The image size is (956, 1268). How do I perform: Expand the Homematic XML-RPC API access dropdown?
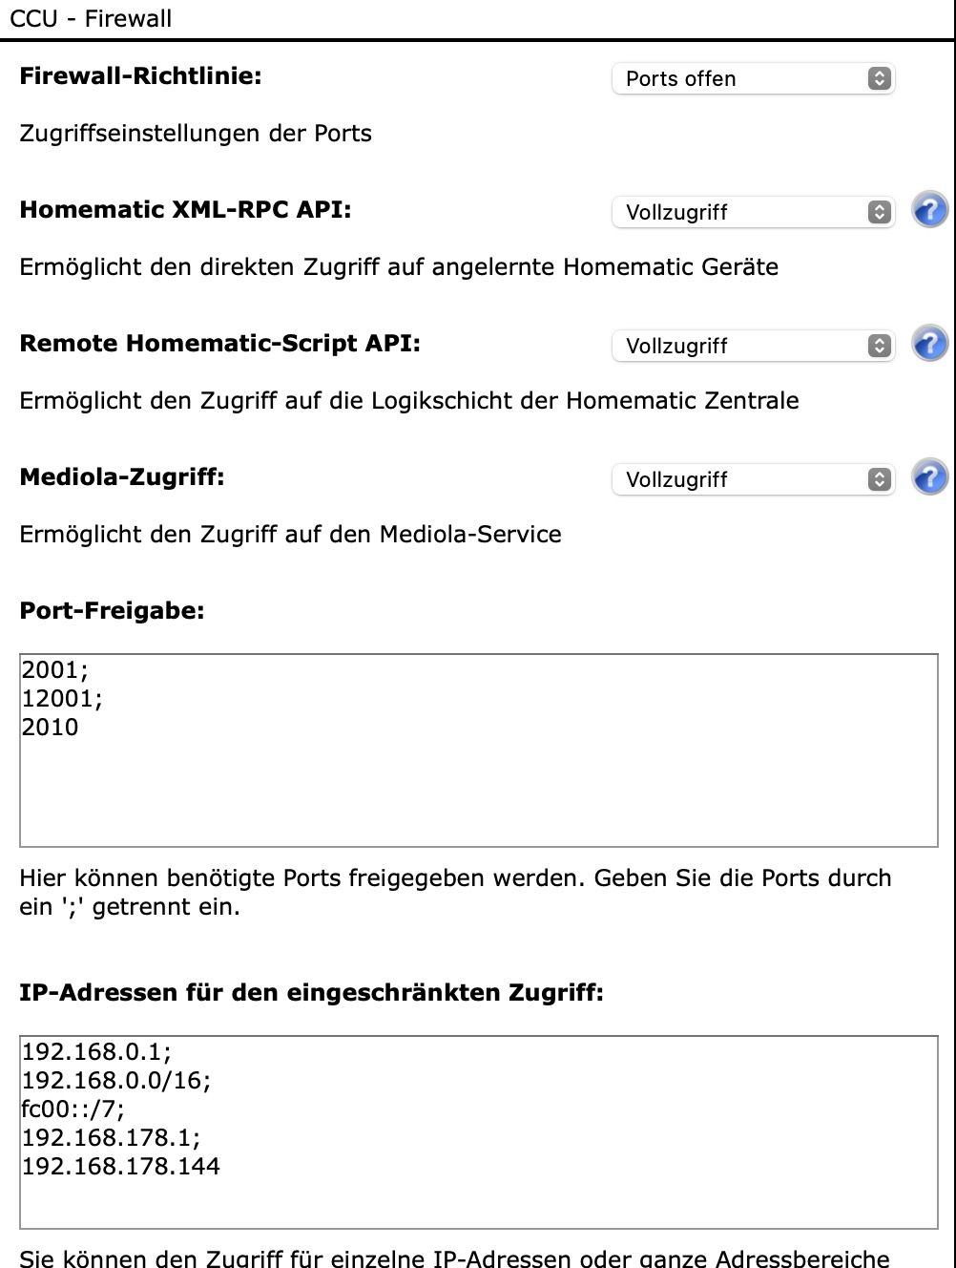point(753,212)
